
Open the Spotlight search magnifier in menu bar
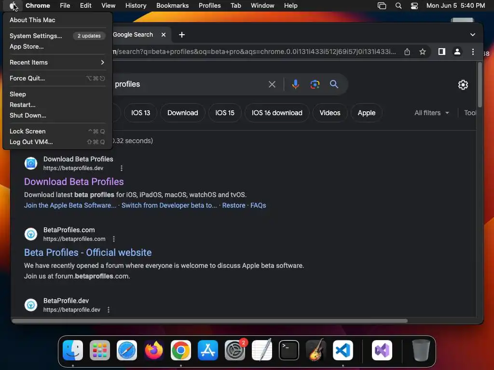point(398,6)
